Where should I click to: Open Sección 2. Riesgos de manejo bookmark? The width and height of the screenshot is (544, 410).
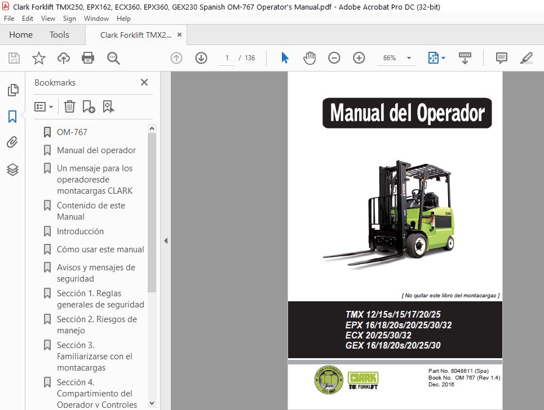(x=97, y=325)
